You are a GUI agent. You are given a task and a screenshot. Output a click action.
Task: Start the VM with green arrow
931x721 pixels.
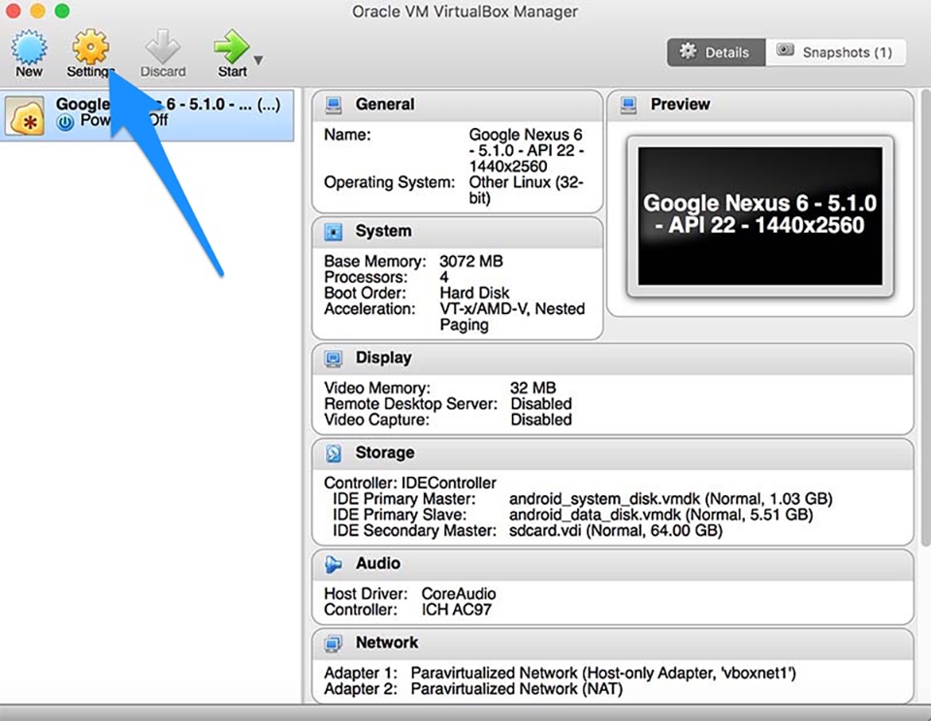point(232,47)
